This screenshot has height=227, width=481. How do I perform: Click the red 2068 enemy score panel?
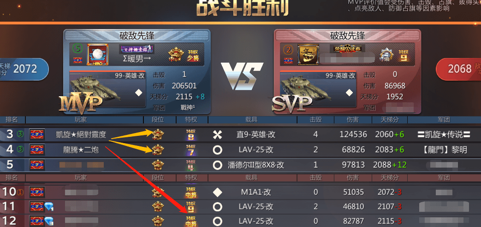coord(458,69)
